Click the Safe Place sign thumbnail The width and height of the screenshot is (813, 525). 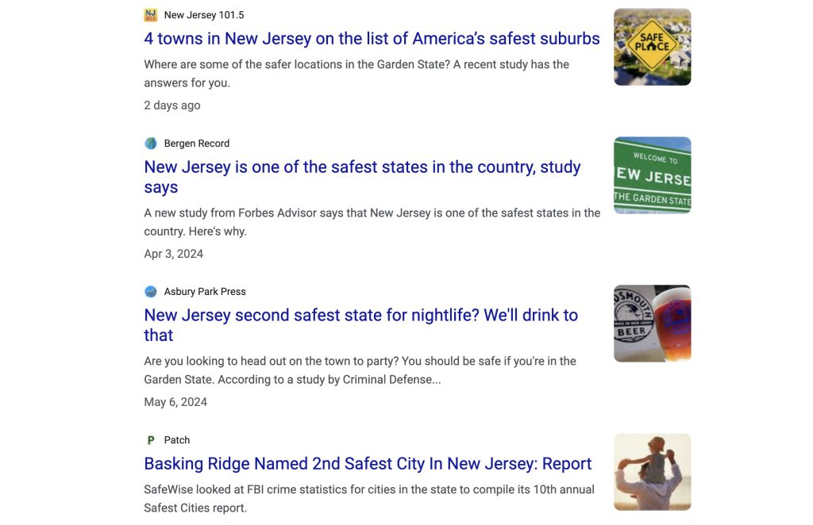pyautogui.click(x=652, y=47)
